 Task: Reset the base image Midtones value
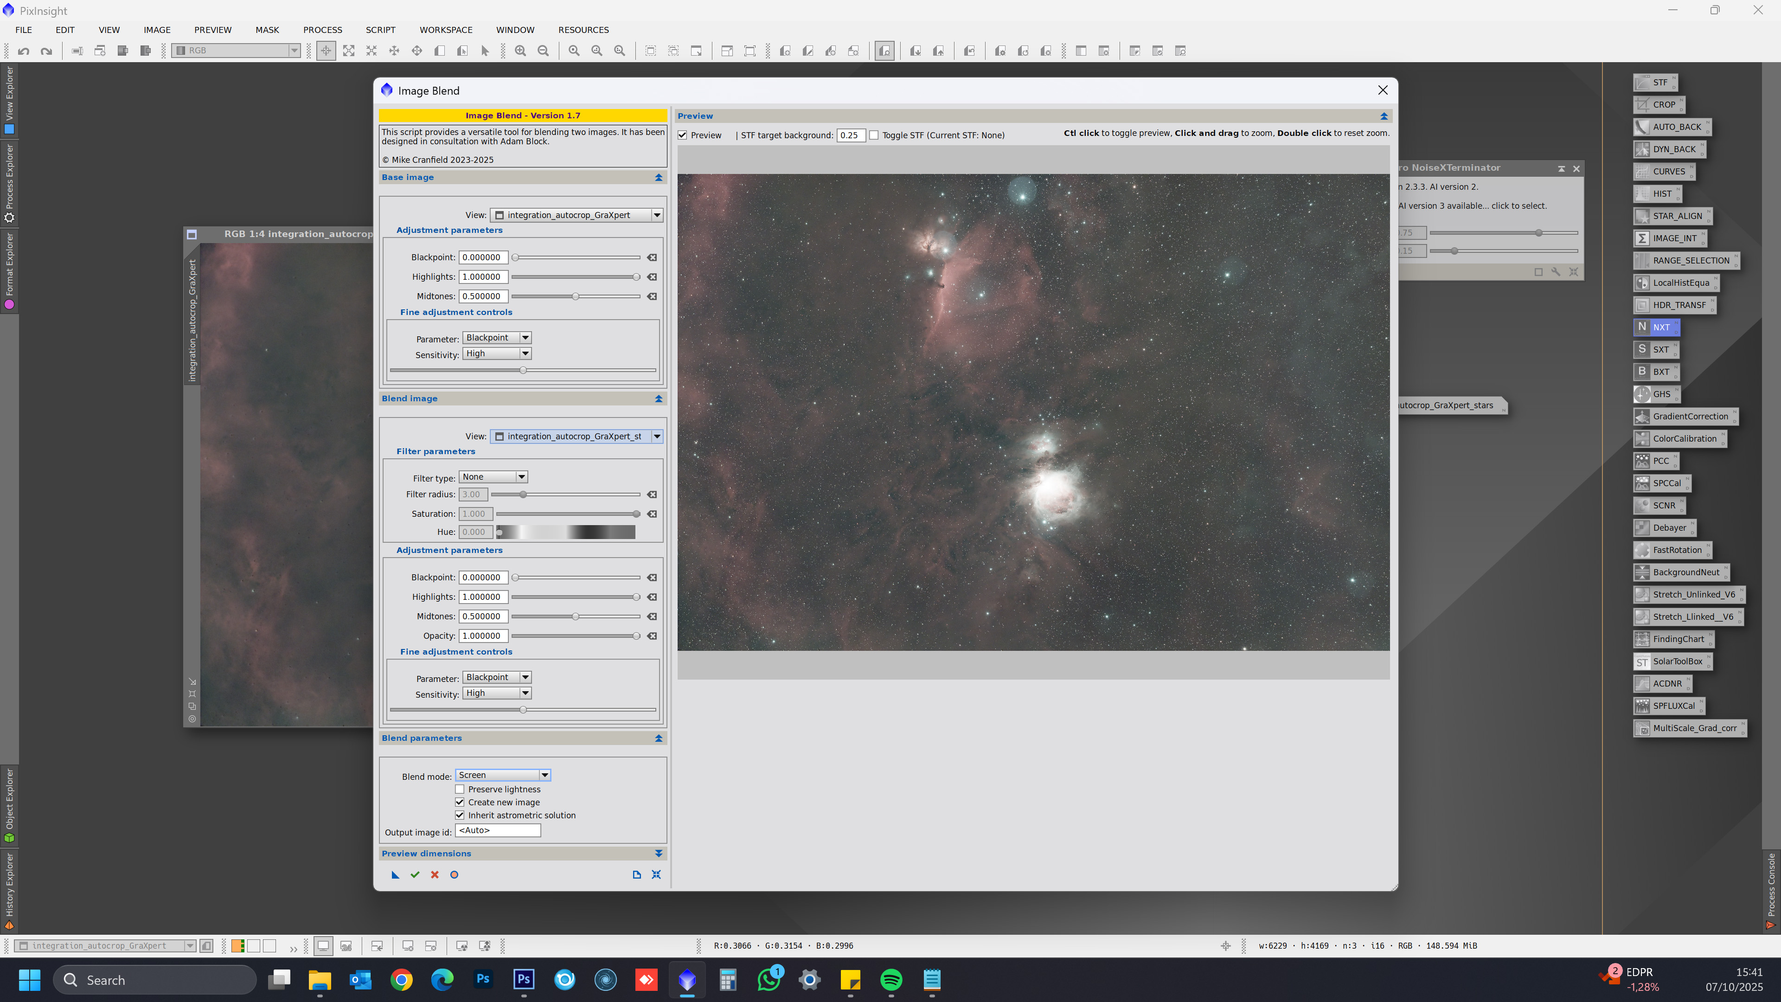(x=652, y=296)
